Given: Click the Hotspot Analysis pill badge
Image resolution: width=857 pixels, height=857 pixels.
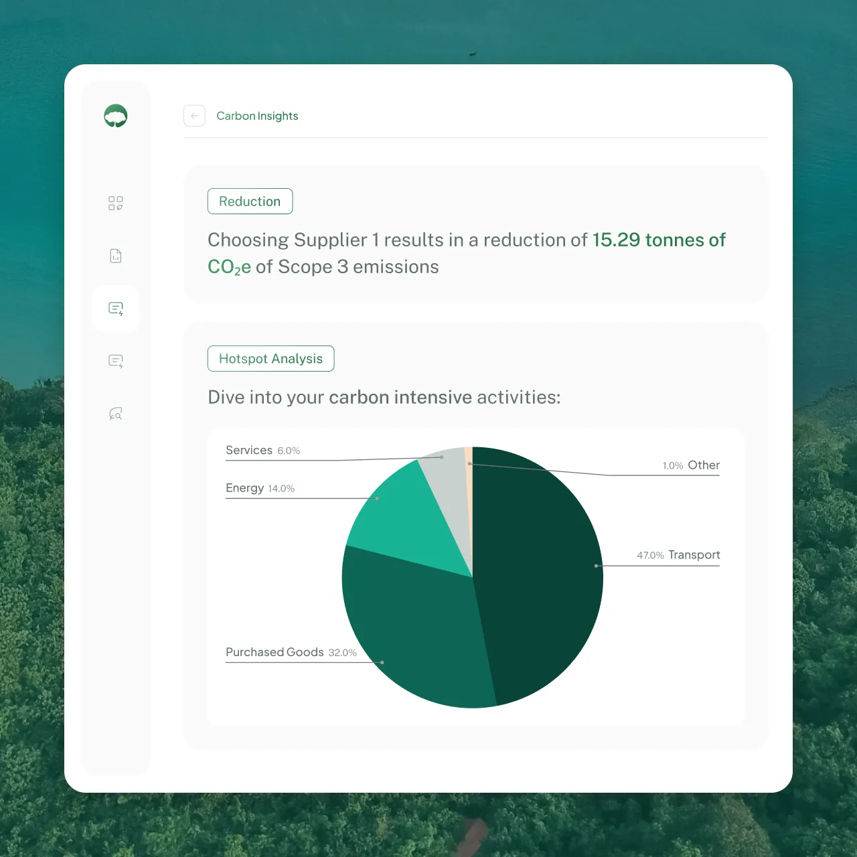Looking at the screenshot, I should coord(270,358).
